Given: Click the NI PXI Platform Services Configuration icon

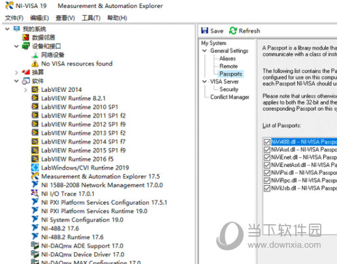Looking at the screenshot, I should coord(35,202).
